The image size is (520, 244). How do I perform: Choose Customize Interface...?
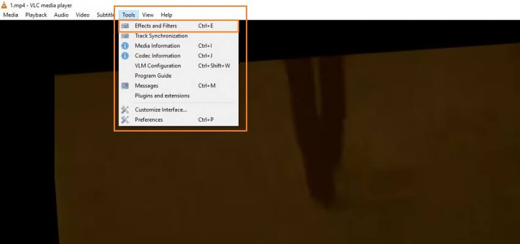coord(179,109)
